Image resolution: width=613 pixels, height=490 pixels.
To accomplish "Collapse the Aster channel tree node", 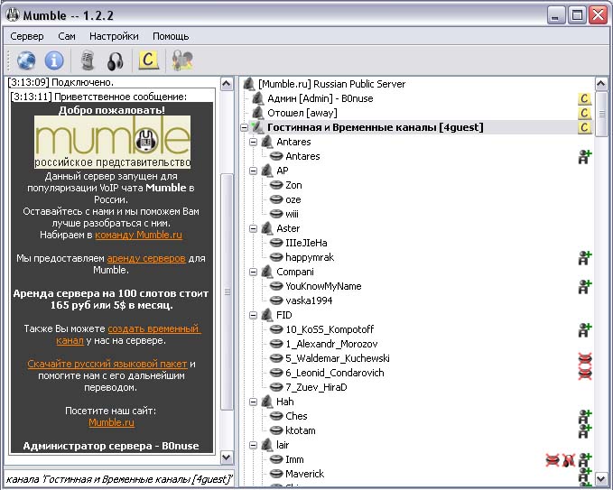I will click(255, 228).
